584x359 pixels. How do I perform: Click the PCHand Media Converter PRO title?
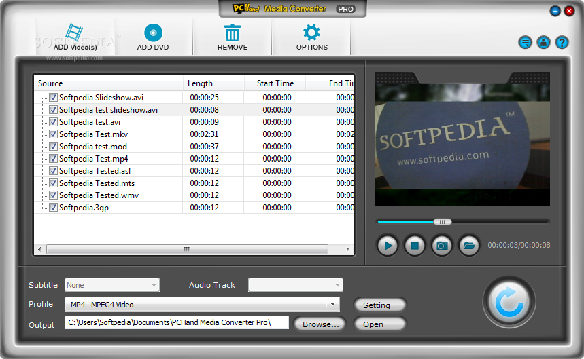(x=293, y=9)
